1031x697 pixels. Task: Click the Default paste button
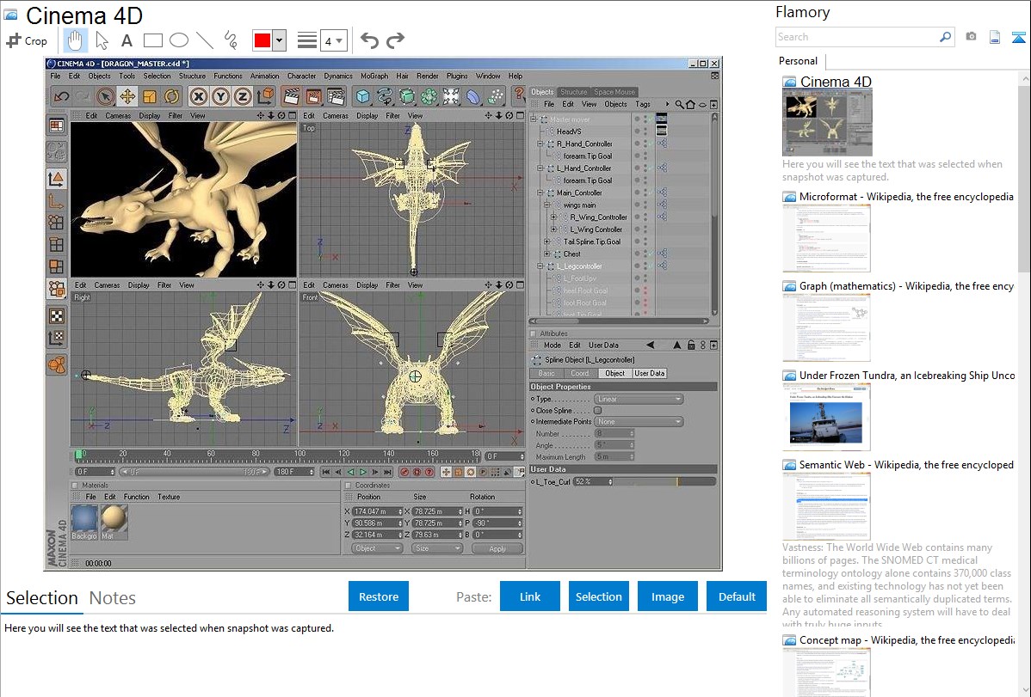(737, 596)
